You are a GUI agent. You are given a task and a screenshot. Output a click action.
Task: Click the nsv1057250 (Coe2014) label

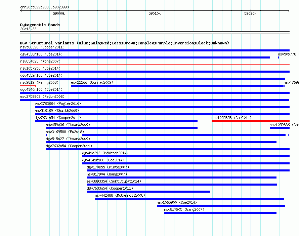pyautogui.click(x=40, y=68)
